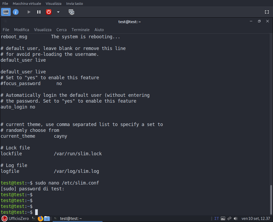Open the Invia tasto menu
273x222 pixels.
pyautogui.click(x=75, y=4)
